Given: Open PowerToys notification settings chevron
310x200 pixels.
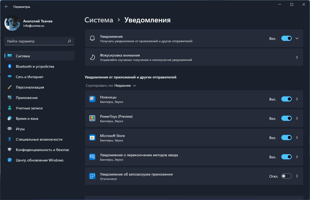Looking at the screenshot, I should pos(297,118).
